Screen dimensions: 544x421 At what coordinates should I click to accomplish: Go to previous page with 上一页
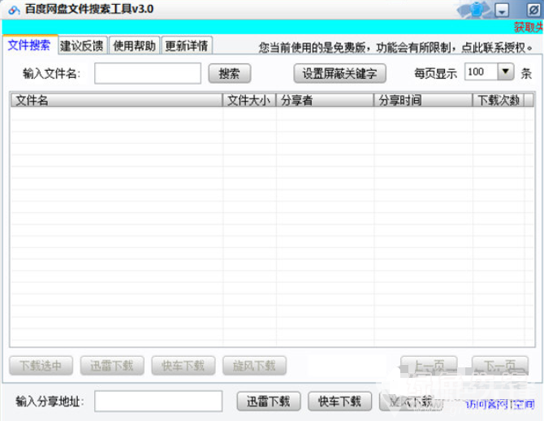430,366
